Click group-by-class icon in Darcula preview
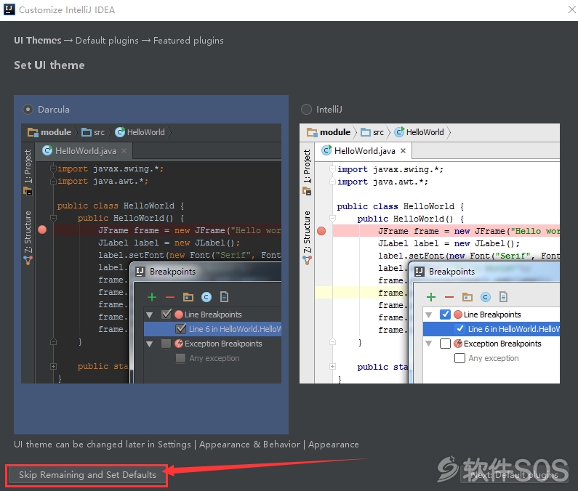This screenshot has width=578, height=491. click(x=206, y=297)
